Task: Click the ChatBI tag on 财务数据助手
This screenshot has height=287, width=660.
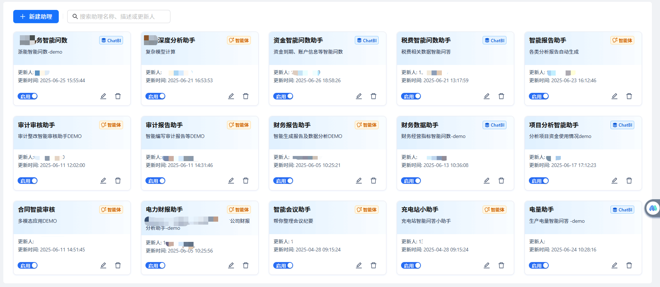Action: 494,125
